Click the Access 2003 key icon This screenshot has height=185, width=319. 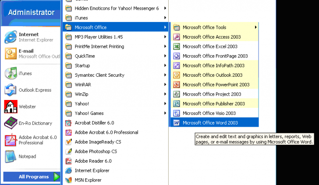tap(177, 37)
